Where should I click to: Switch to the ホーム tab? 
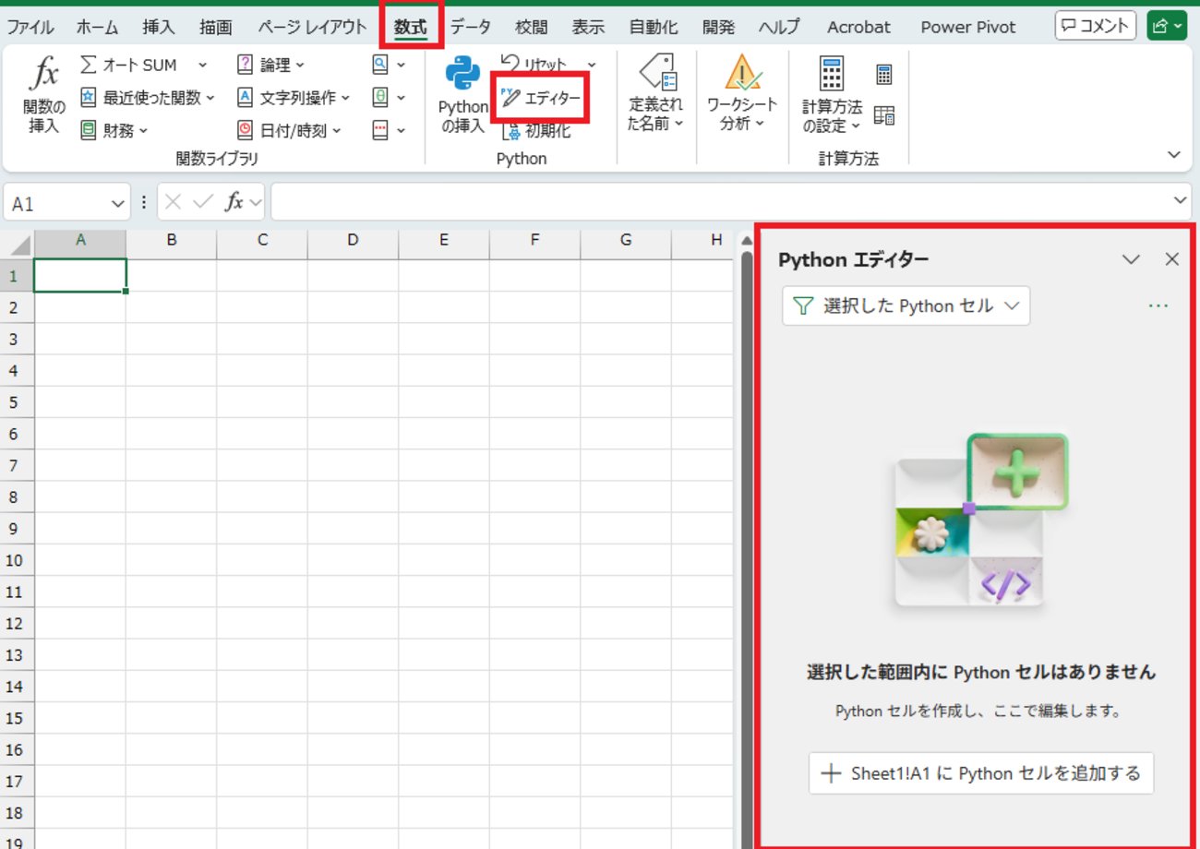pos(98,27)
